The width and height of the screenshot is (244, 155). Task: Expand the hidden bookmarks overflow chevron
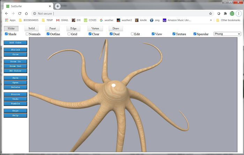pos(211,20)
